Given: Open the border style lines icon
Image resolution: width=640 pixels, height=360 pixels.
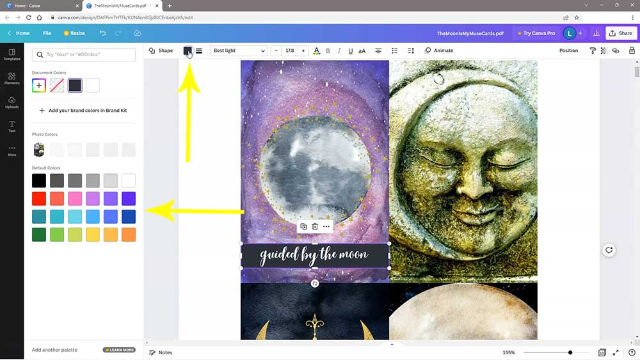Looking at the screenshot, I should (x=199, y=51).
